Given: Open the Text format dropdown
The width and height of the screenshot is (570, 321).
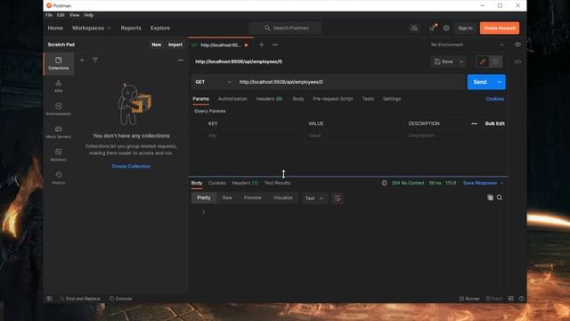Looking at the screenshot, I should coord(314,198).
